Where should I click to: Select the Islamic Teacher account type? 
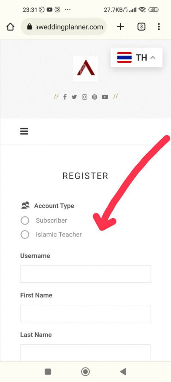25,235
